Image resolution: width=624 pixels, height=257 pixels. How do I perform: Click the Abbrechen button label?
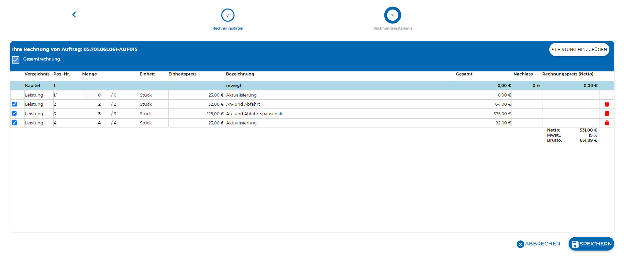pyautogui.click(x=542, y=244)
